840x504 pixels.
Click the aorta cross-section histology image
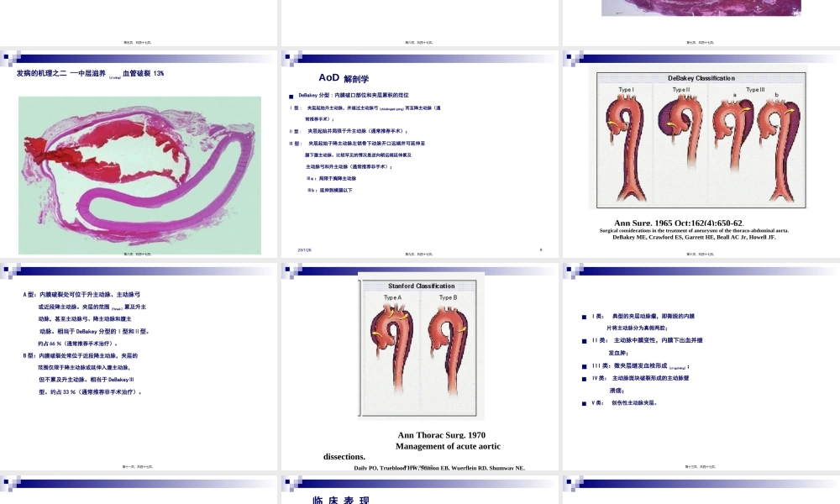point(139,175)
